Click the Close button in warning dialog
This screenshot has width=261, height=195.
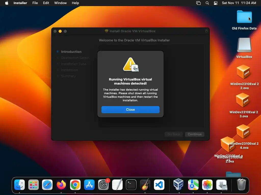click(130, 110)
